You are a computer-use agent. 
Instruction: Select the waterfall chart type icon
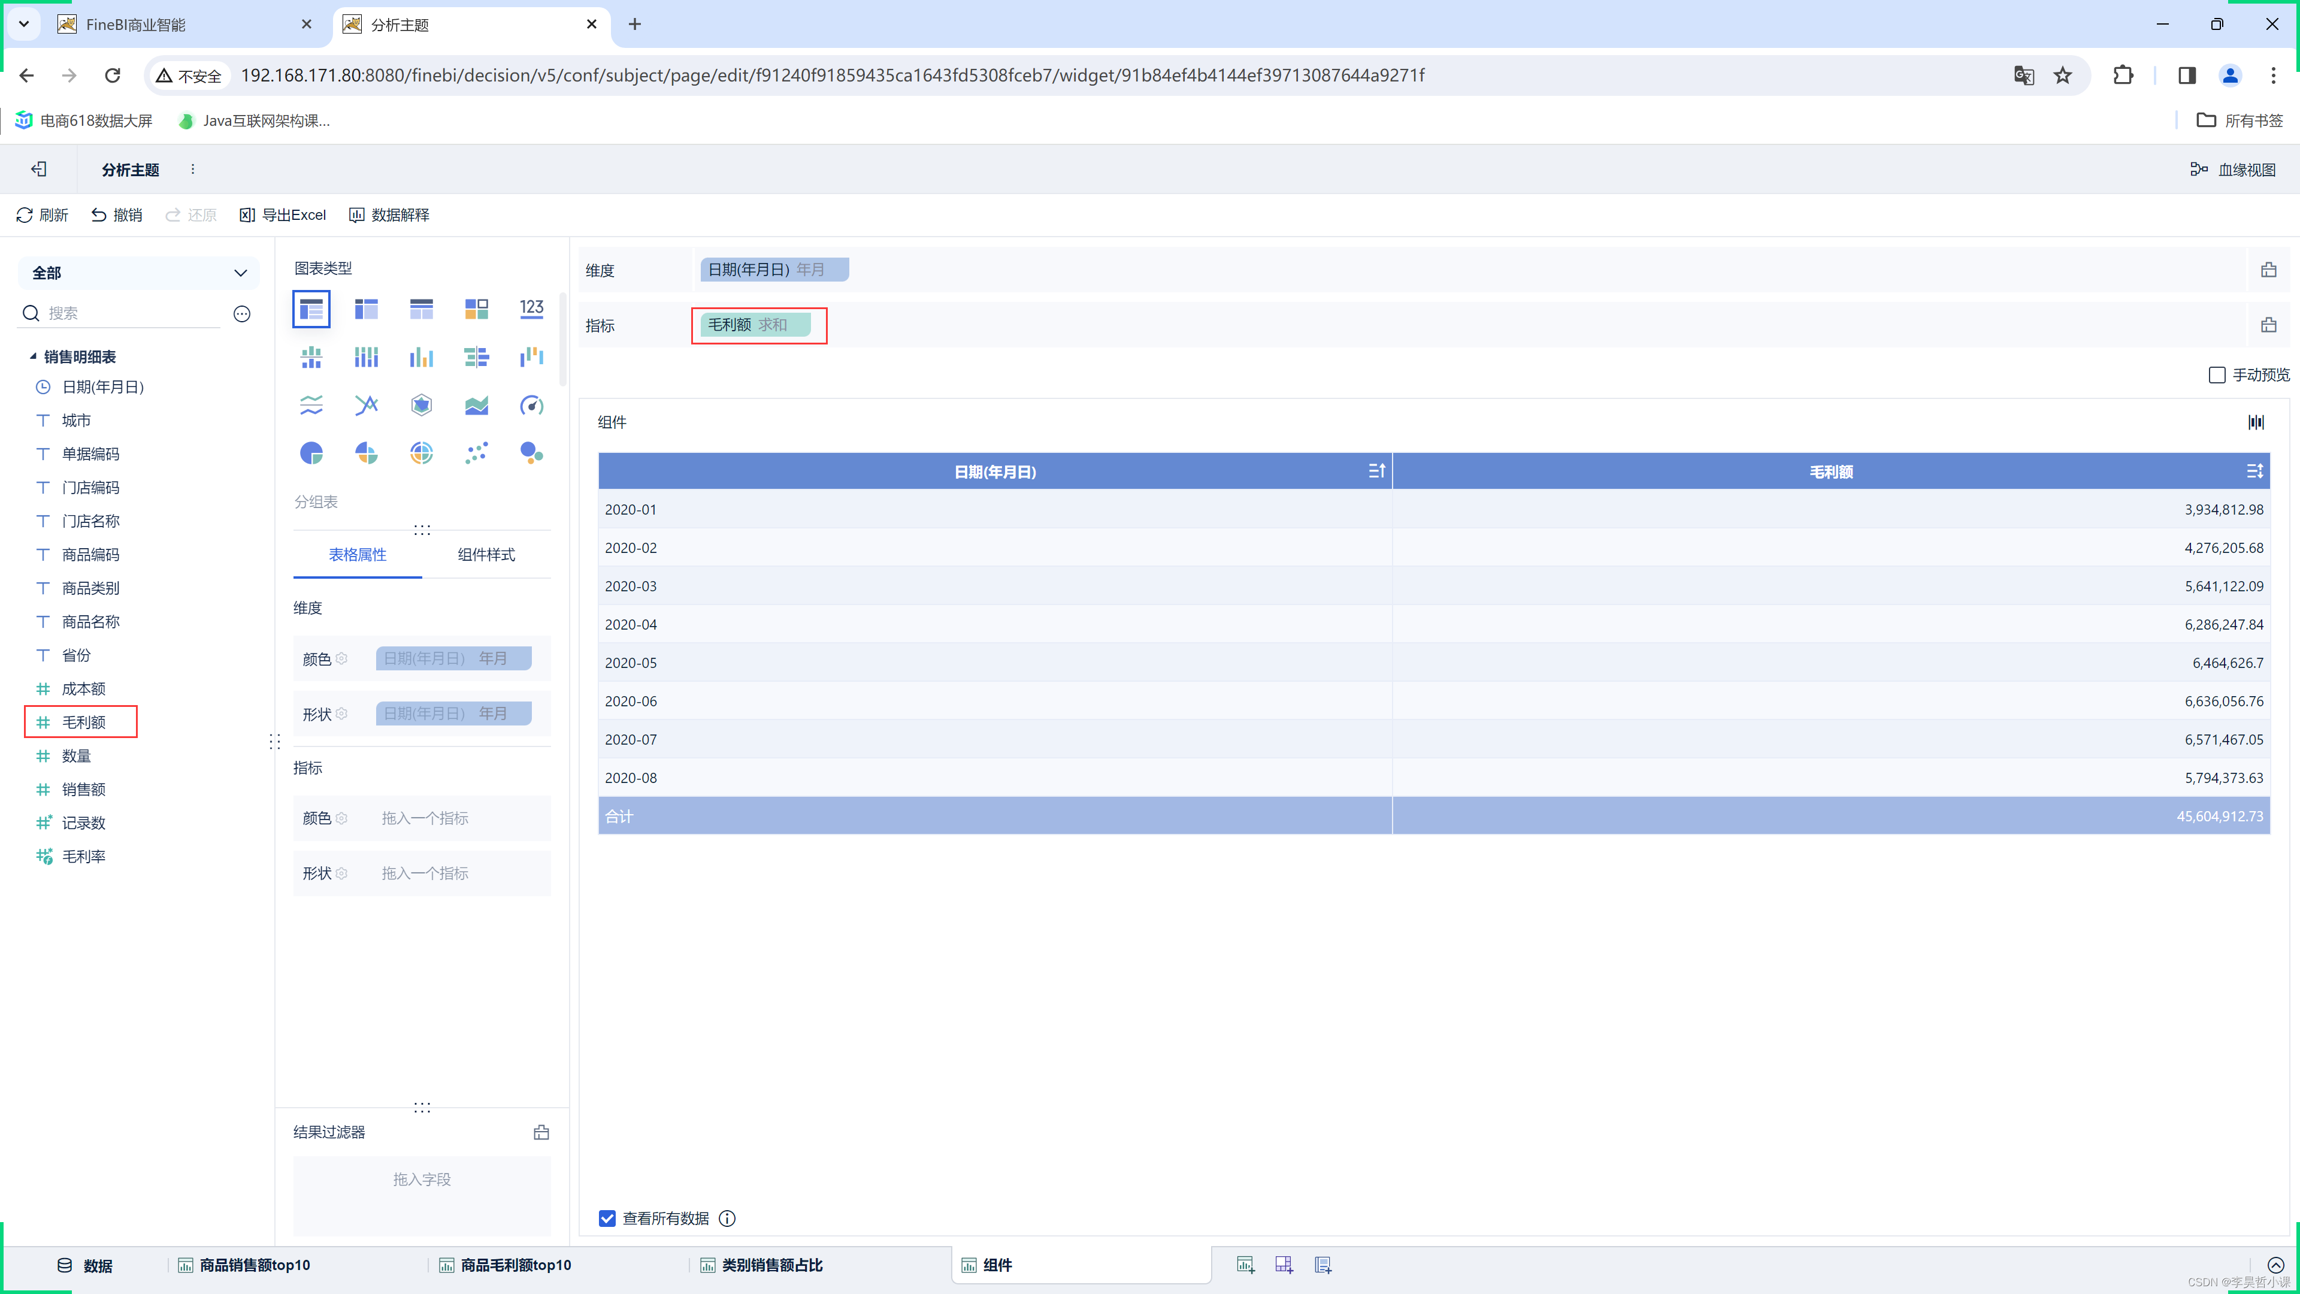point(531,357)
